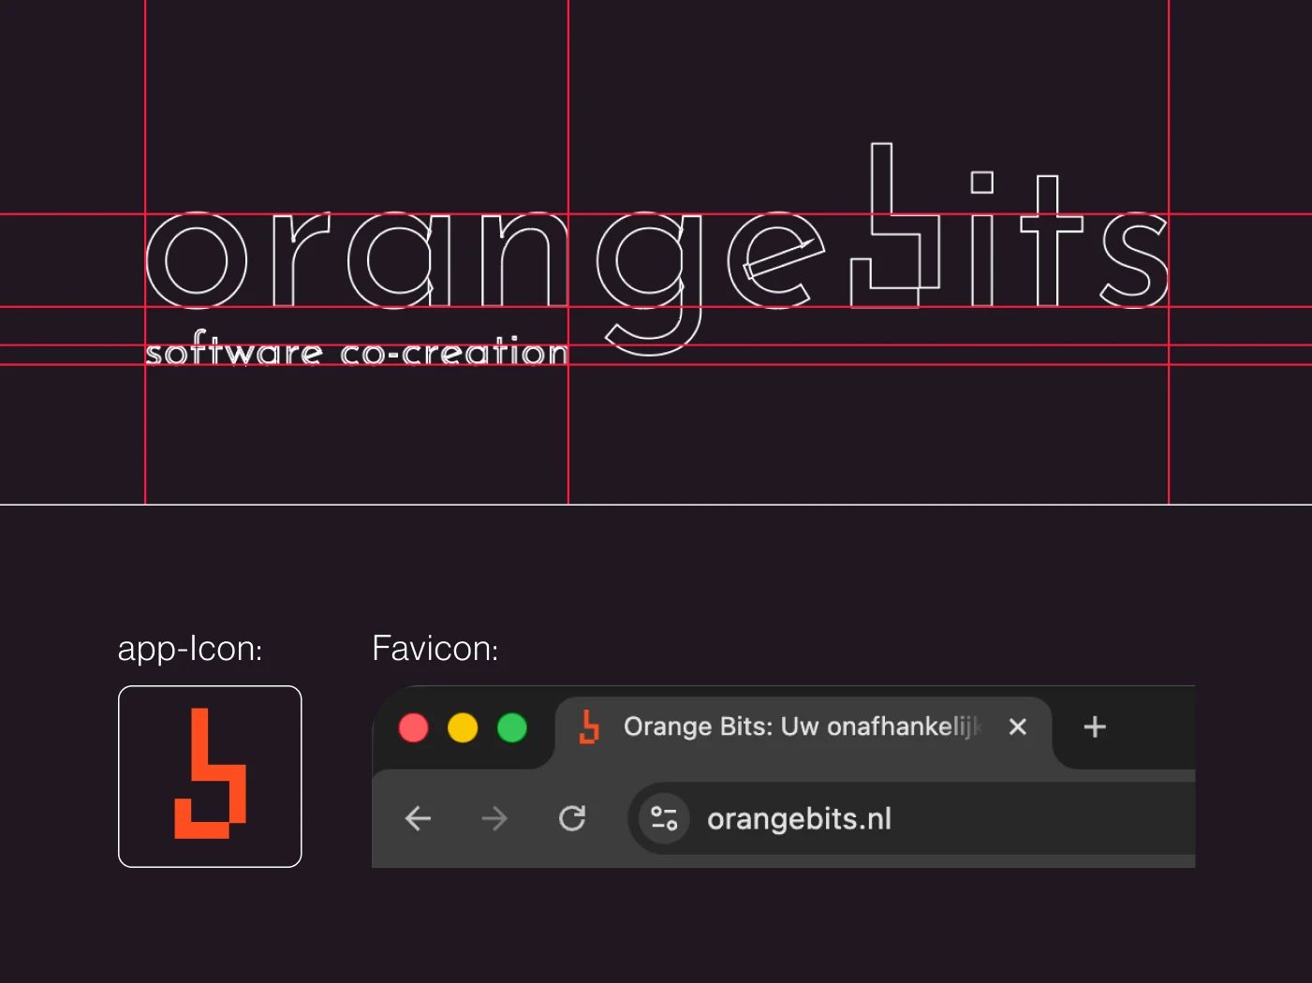Image resolution: width=1312 pixels, height=983 pixels.
Task: Click the outlined letter s ending the logo
Action: pos(1134,260)
